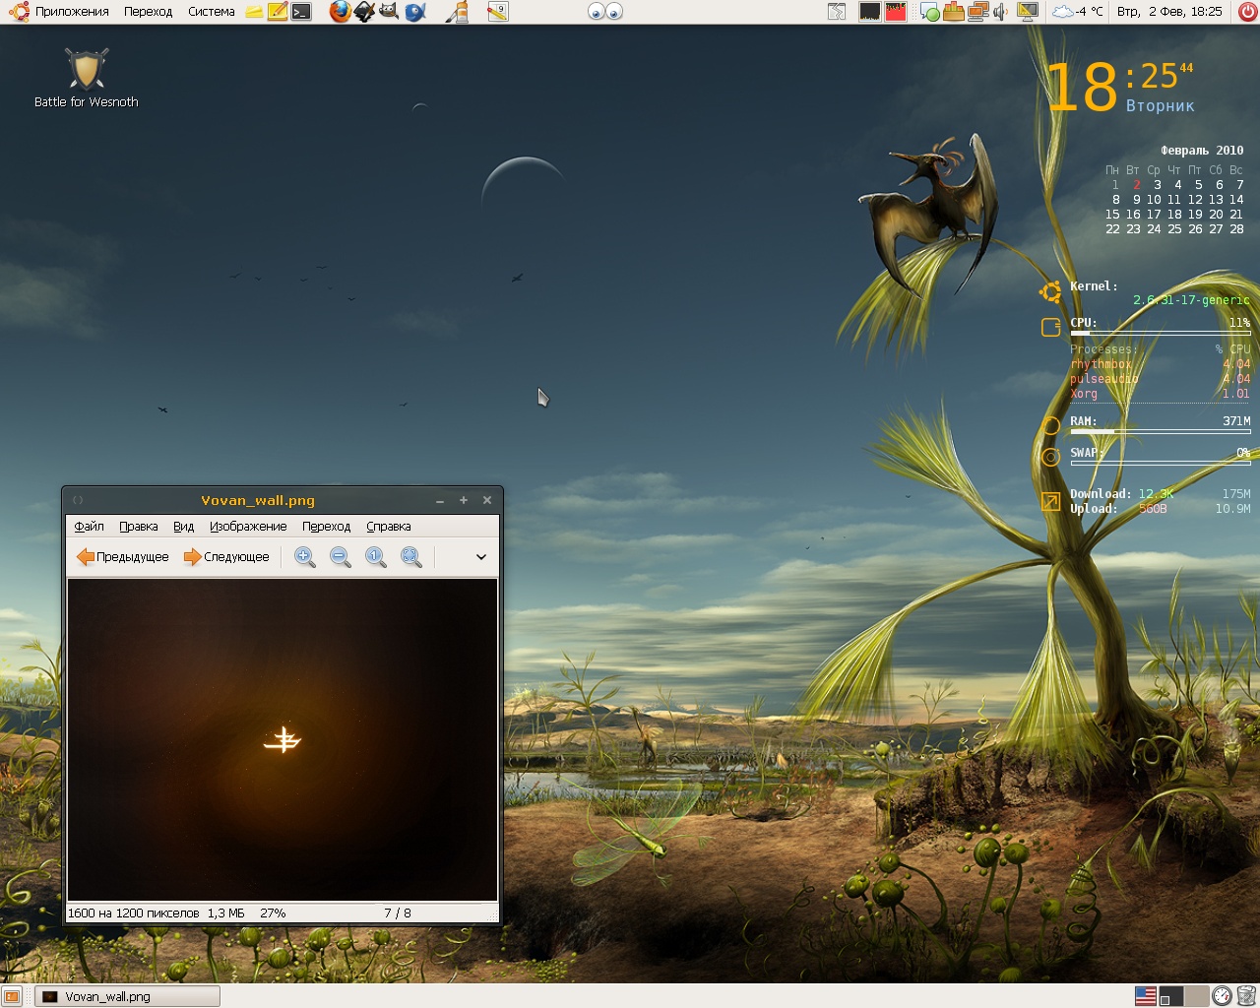
Task: Fit image to window
Action: coord(411,557)
